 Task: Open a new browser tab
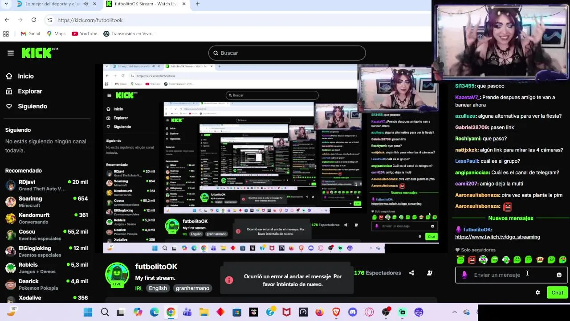[198, 4]
